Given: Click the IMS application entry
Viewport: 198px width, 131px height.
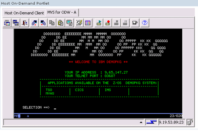Looking at the screenshot, I should click(108, 90).
